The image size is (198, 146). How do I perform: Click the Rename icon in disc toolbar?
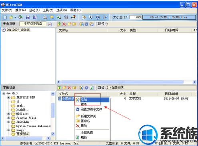point(74,24)
